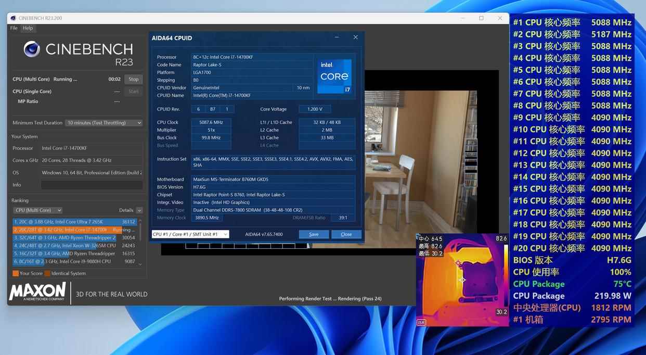Open the CPU (Multi Core) ranking dropdown
This screenshot has height=355, width=646.
37,210
